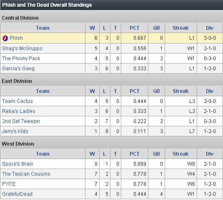Sort West Division by Div header
This screenshot has width=223, height=200.
210,154
